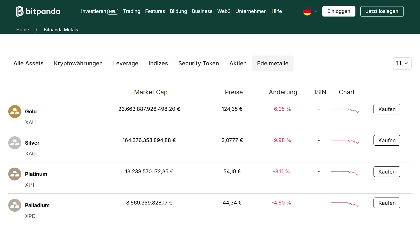This screenshot has height=236, width=420.
Task: Click the Bitpanda logo
Action: [x=38, y=11]
